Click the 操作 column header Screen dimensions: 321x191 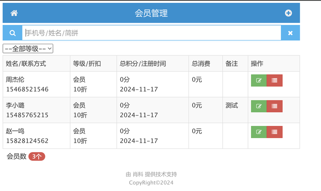257,64
